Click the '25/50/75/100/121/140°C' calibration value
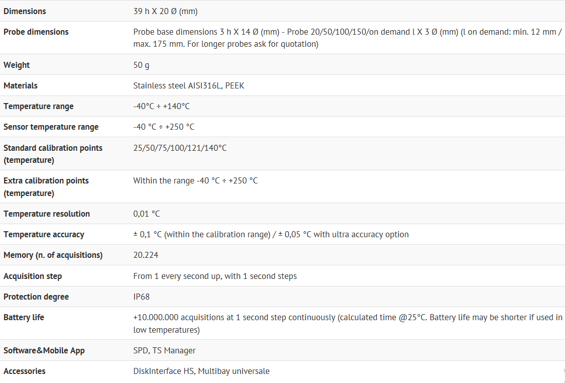Screen dimensions: 565x383 (x=180, y=148)
